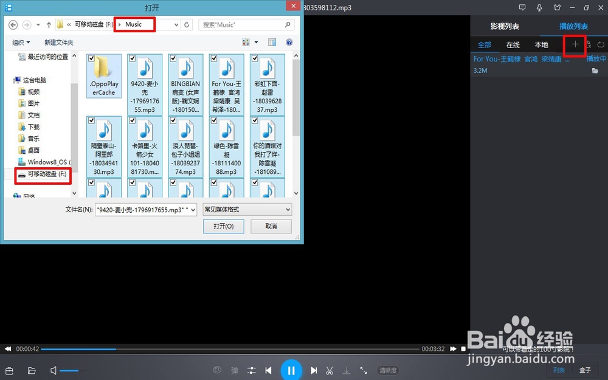Screen dimensions: 608x380
Task: Open the skin (shirt) icon in player title bar
Action: [x=557, y=7]
